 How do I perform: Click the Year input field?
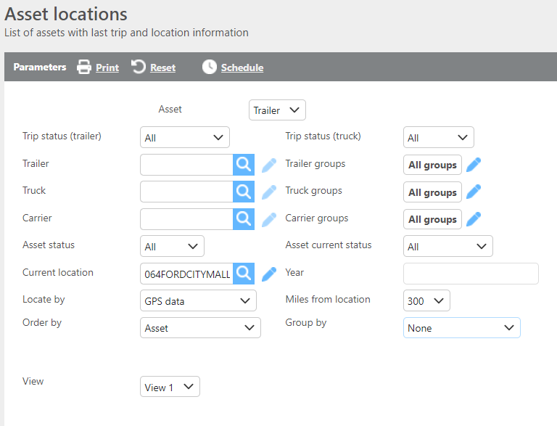471,274
